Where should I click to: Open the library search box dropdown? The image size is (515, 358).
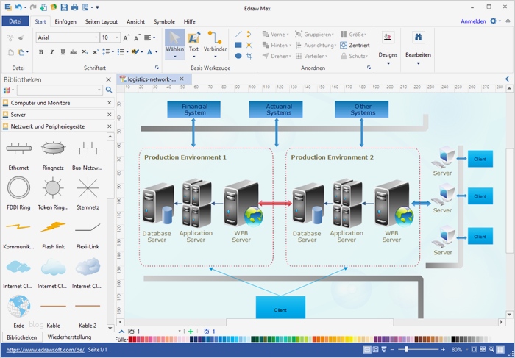click(99, 90)
